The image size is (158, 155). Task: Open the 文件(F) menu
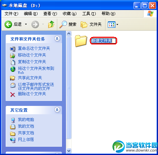(x=11, y=14)
